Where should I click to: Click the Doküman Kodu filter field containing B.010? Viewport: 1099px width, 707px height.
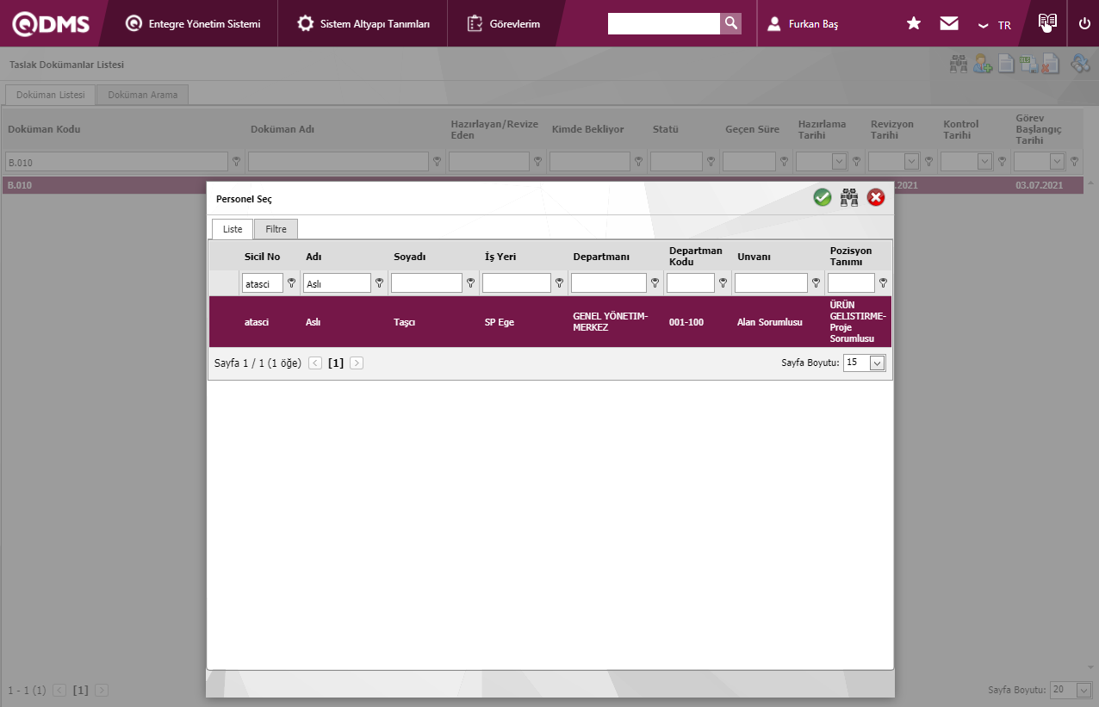point(116,161)
